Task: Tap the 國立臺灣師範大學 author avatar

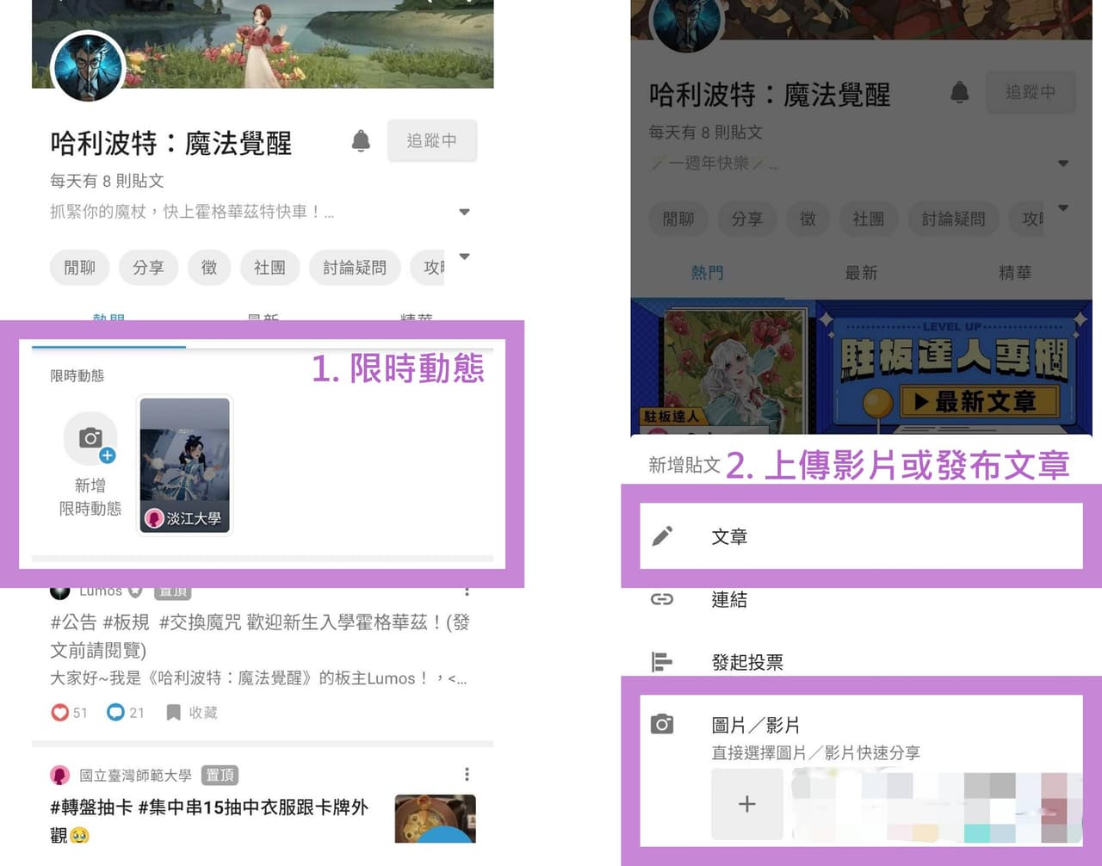Action: point(59,776)
